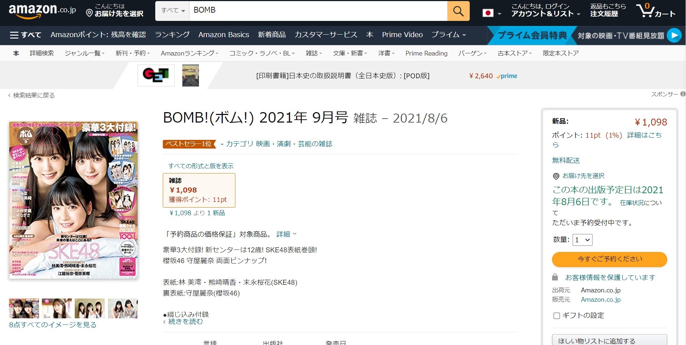Open the 古本ストア submenu
Viewport: 686px width, 345px height.
click(514, 53)
